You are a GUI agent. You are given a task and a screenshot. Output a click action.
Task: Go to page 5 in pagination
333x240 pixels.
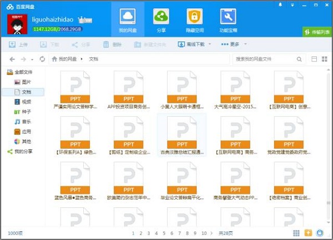(165, 233)
